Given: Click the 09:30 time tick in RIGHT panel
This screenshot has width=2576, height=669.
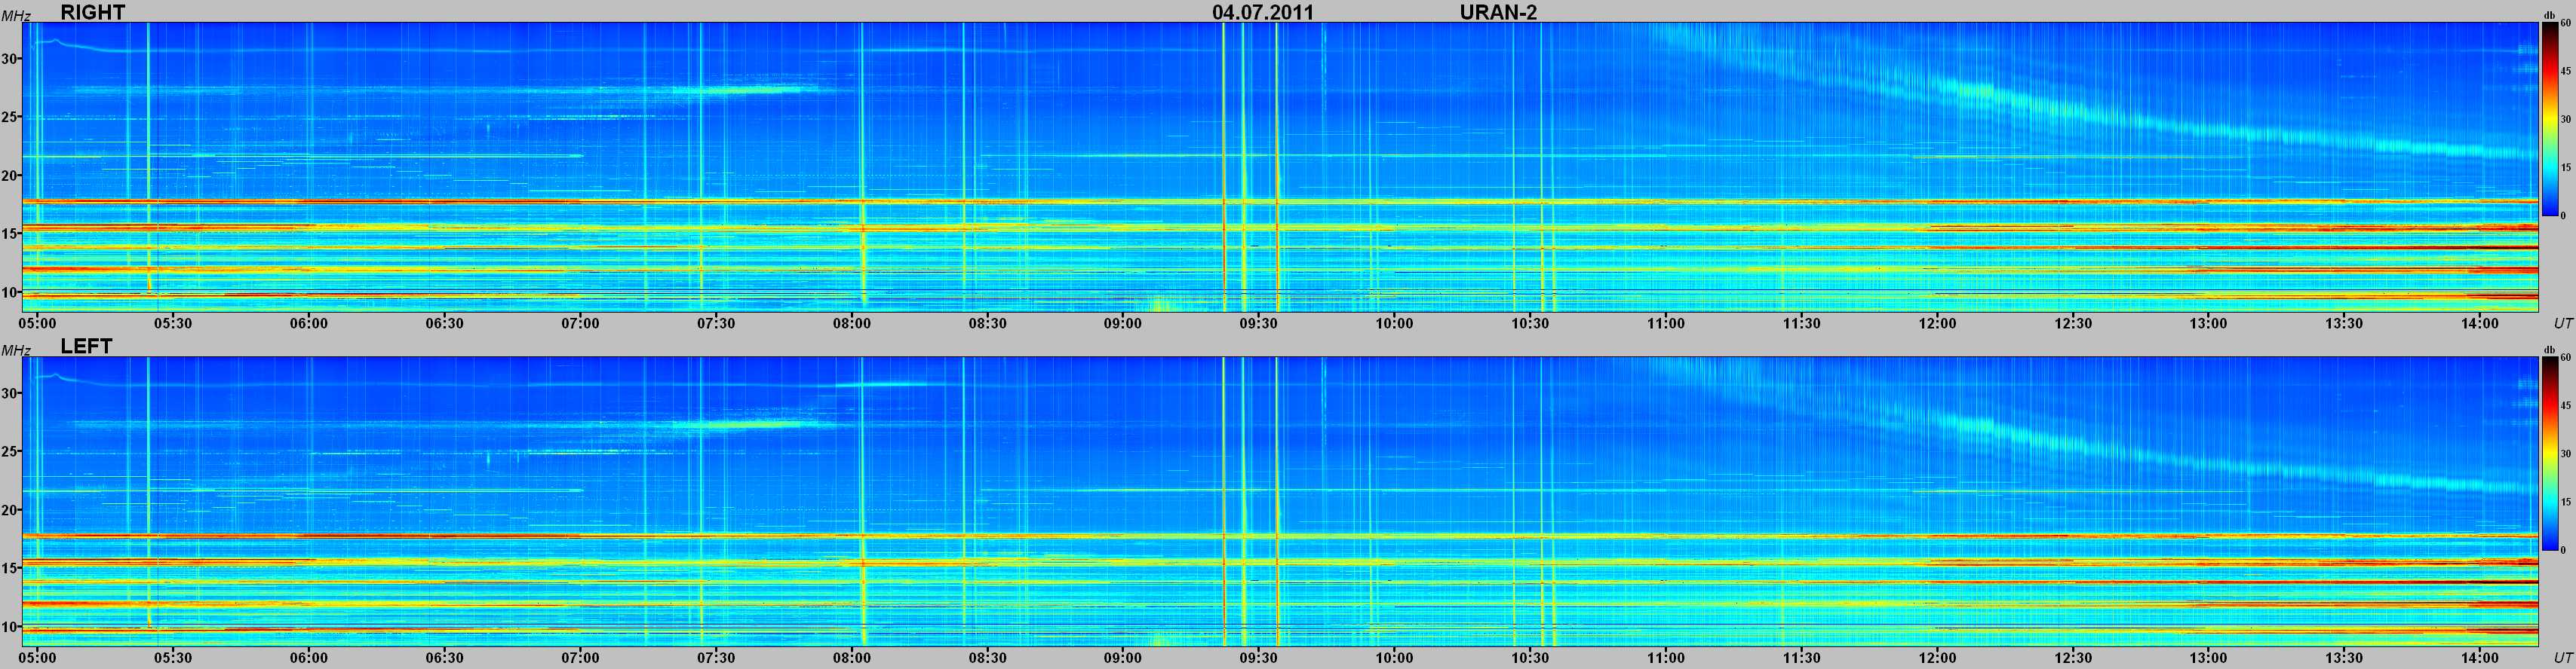Looking at the screenshot, I should click(1259, 323).
